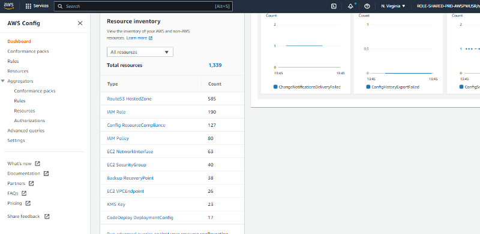Collapse the Aggregators tree section

click(x=3, y=81)
